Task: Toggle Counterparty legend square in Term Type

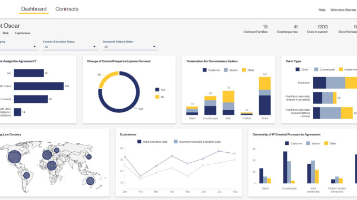Action: [316, 69]
